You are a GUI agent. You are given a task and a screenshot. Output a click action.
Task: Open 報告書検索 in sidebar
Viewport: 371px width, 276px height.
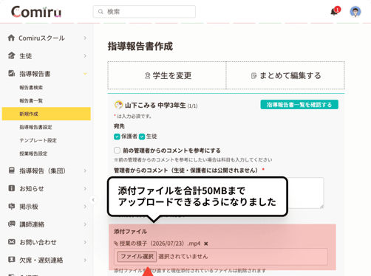click(x=31, y=88)
